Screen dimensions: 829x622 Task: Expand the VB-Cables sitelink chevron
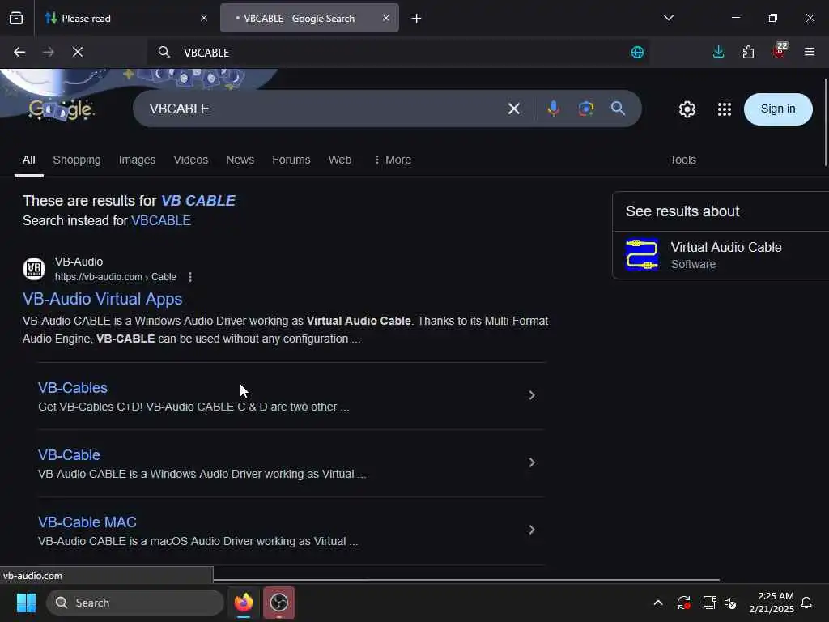click(x=531, y=395)
